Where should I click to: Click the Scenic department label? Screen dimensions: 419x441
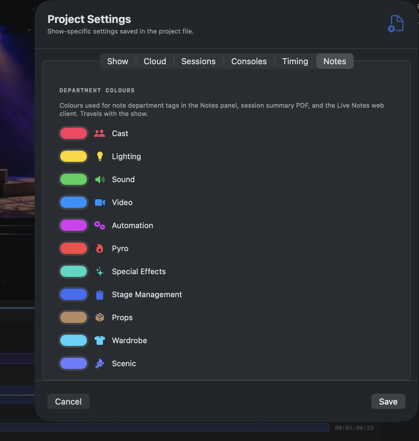coord(124,363)
